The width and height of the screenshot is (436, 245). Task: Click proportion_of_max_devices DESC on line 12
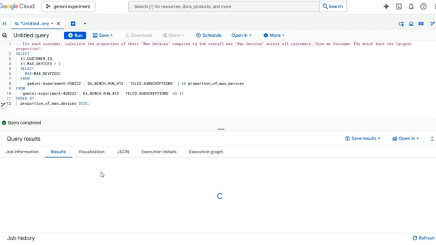click(54, 103)
